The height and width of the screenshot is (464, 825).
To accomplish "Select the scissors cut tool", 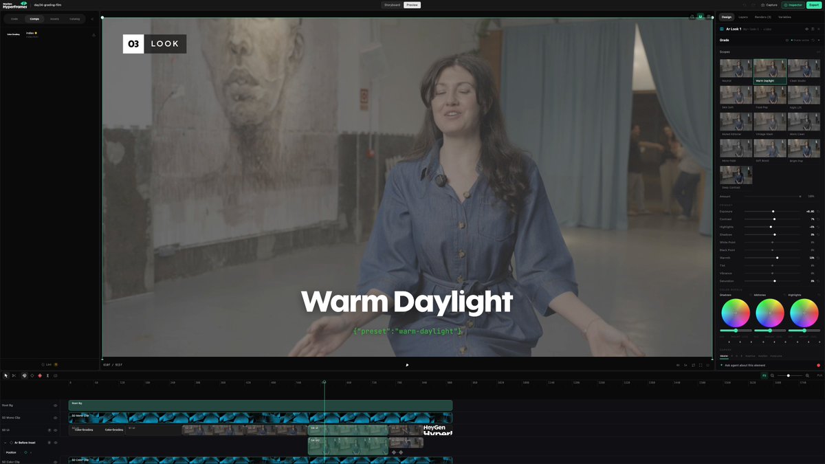I will click(x=14, y=375).
